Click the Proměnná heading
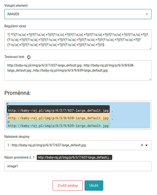The height and width of the screenshot is (195, 157). tap(17, 93)
